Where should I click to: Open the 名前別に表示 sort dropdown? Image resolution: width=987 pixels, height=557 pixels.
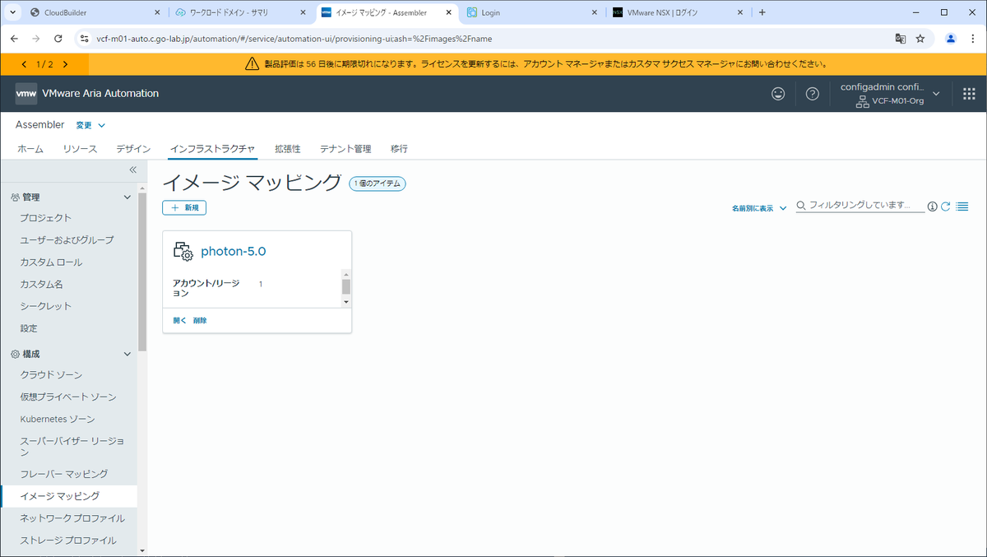click(x=759, y=208)
